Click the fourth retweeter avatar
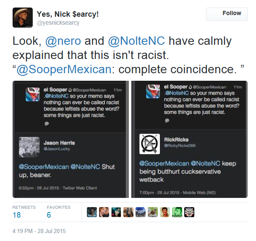Image resolution: width=256 pixels, height=241 pixels. [128, 212]
